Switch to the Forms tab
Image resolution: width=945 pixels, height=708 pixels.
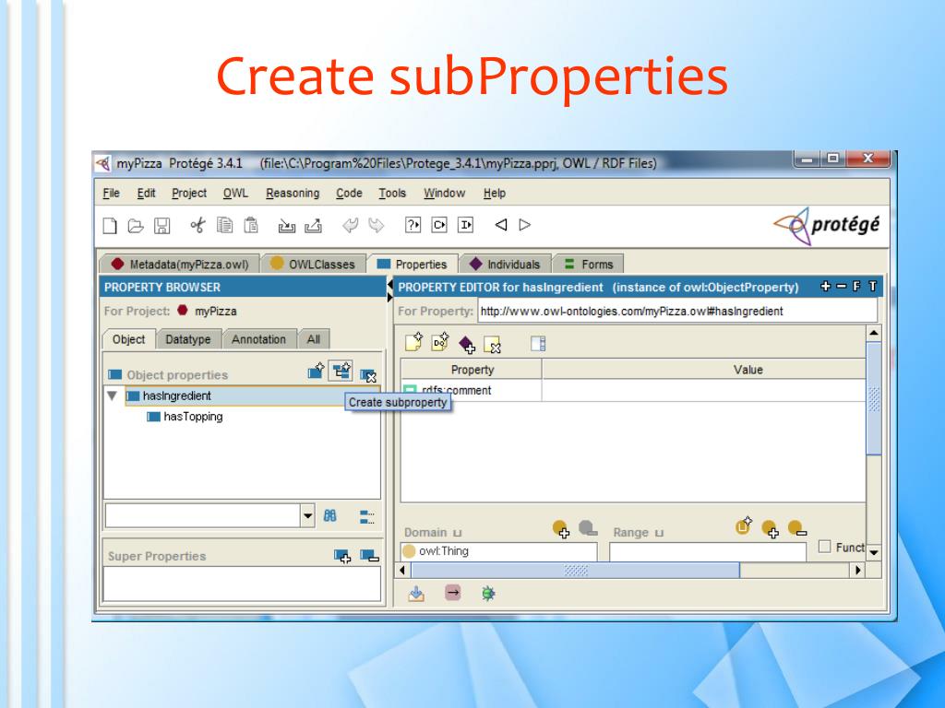coord(589,265)
